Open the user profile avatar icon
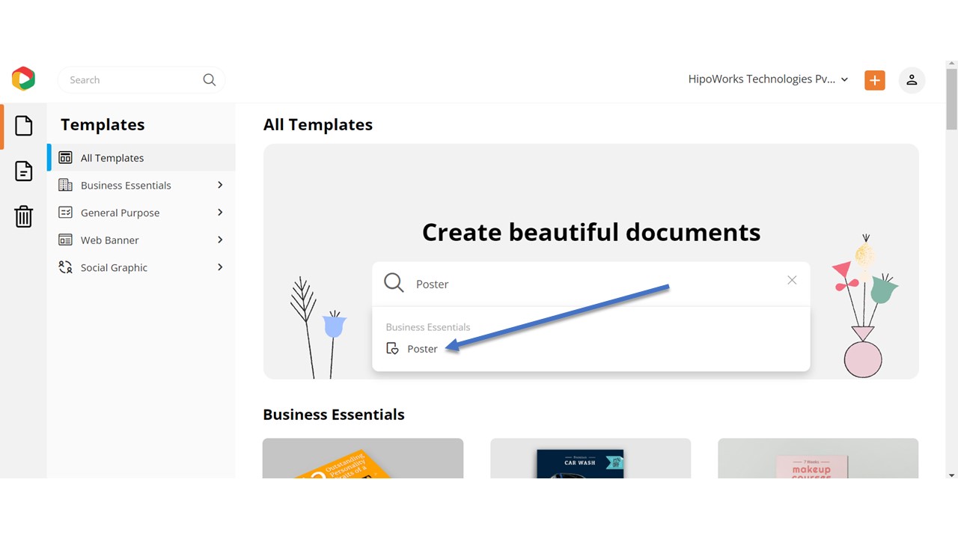The width and height of the screenshot is (958, 539). click(912, 80)
